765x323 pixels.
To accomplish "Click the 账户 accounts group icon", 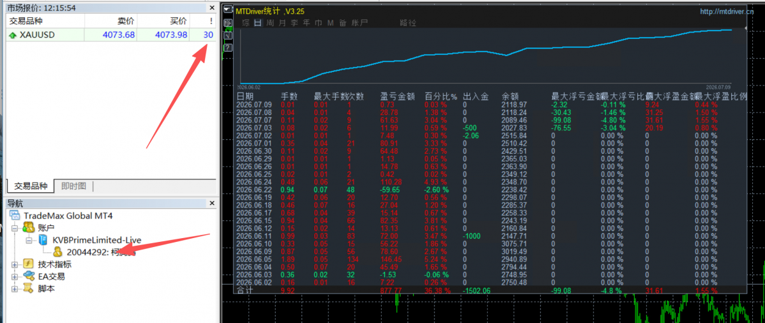I will [x=30, y=228].
